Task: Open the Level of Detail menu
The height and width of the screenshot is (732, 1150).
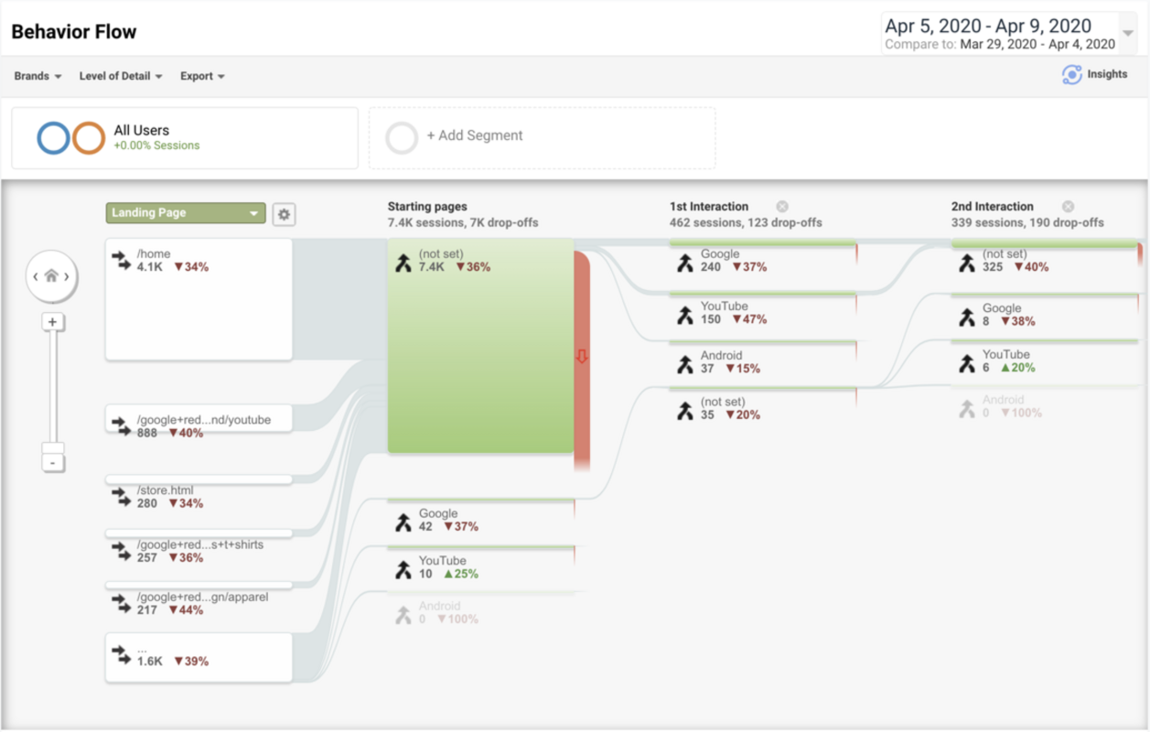Action: (120, 76)
